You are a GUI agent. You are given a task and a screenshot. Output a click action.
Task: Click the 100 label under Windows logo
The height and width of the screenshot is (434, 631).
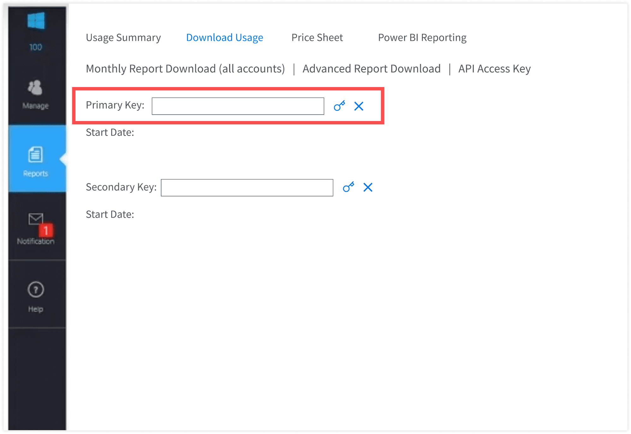(x=36, y=47)
